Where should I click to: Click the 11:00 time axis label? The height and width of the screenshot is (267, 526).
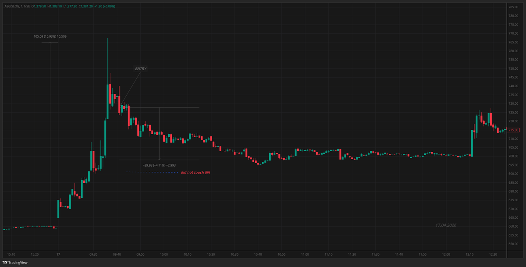pyautogui.click(x=305, y=254)
